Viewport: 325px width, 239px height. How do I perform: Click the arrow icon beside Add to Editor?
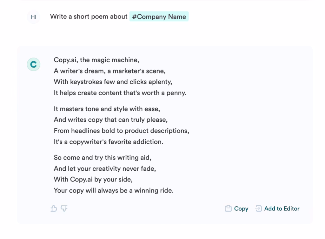(259, 209)
